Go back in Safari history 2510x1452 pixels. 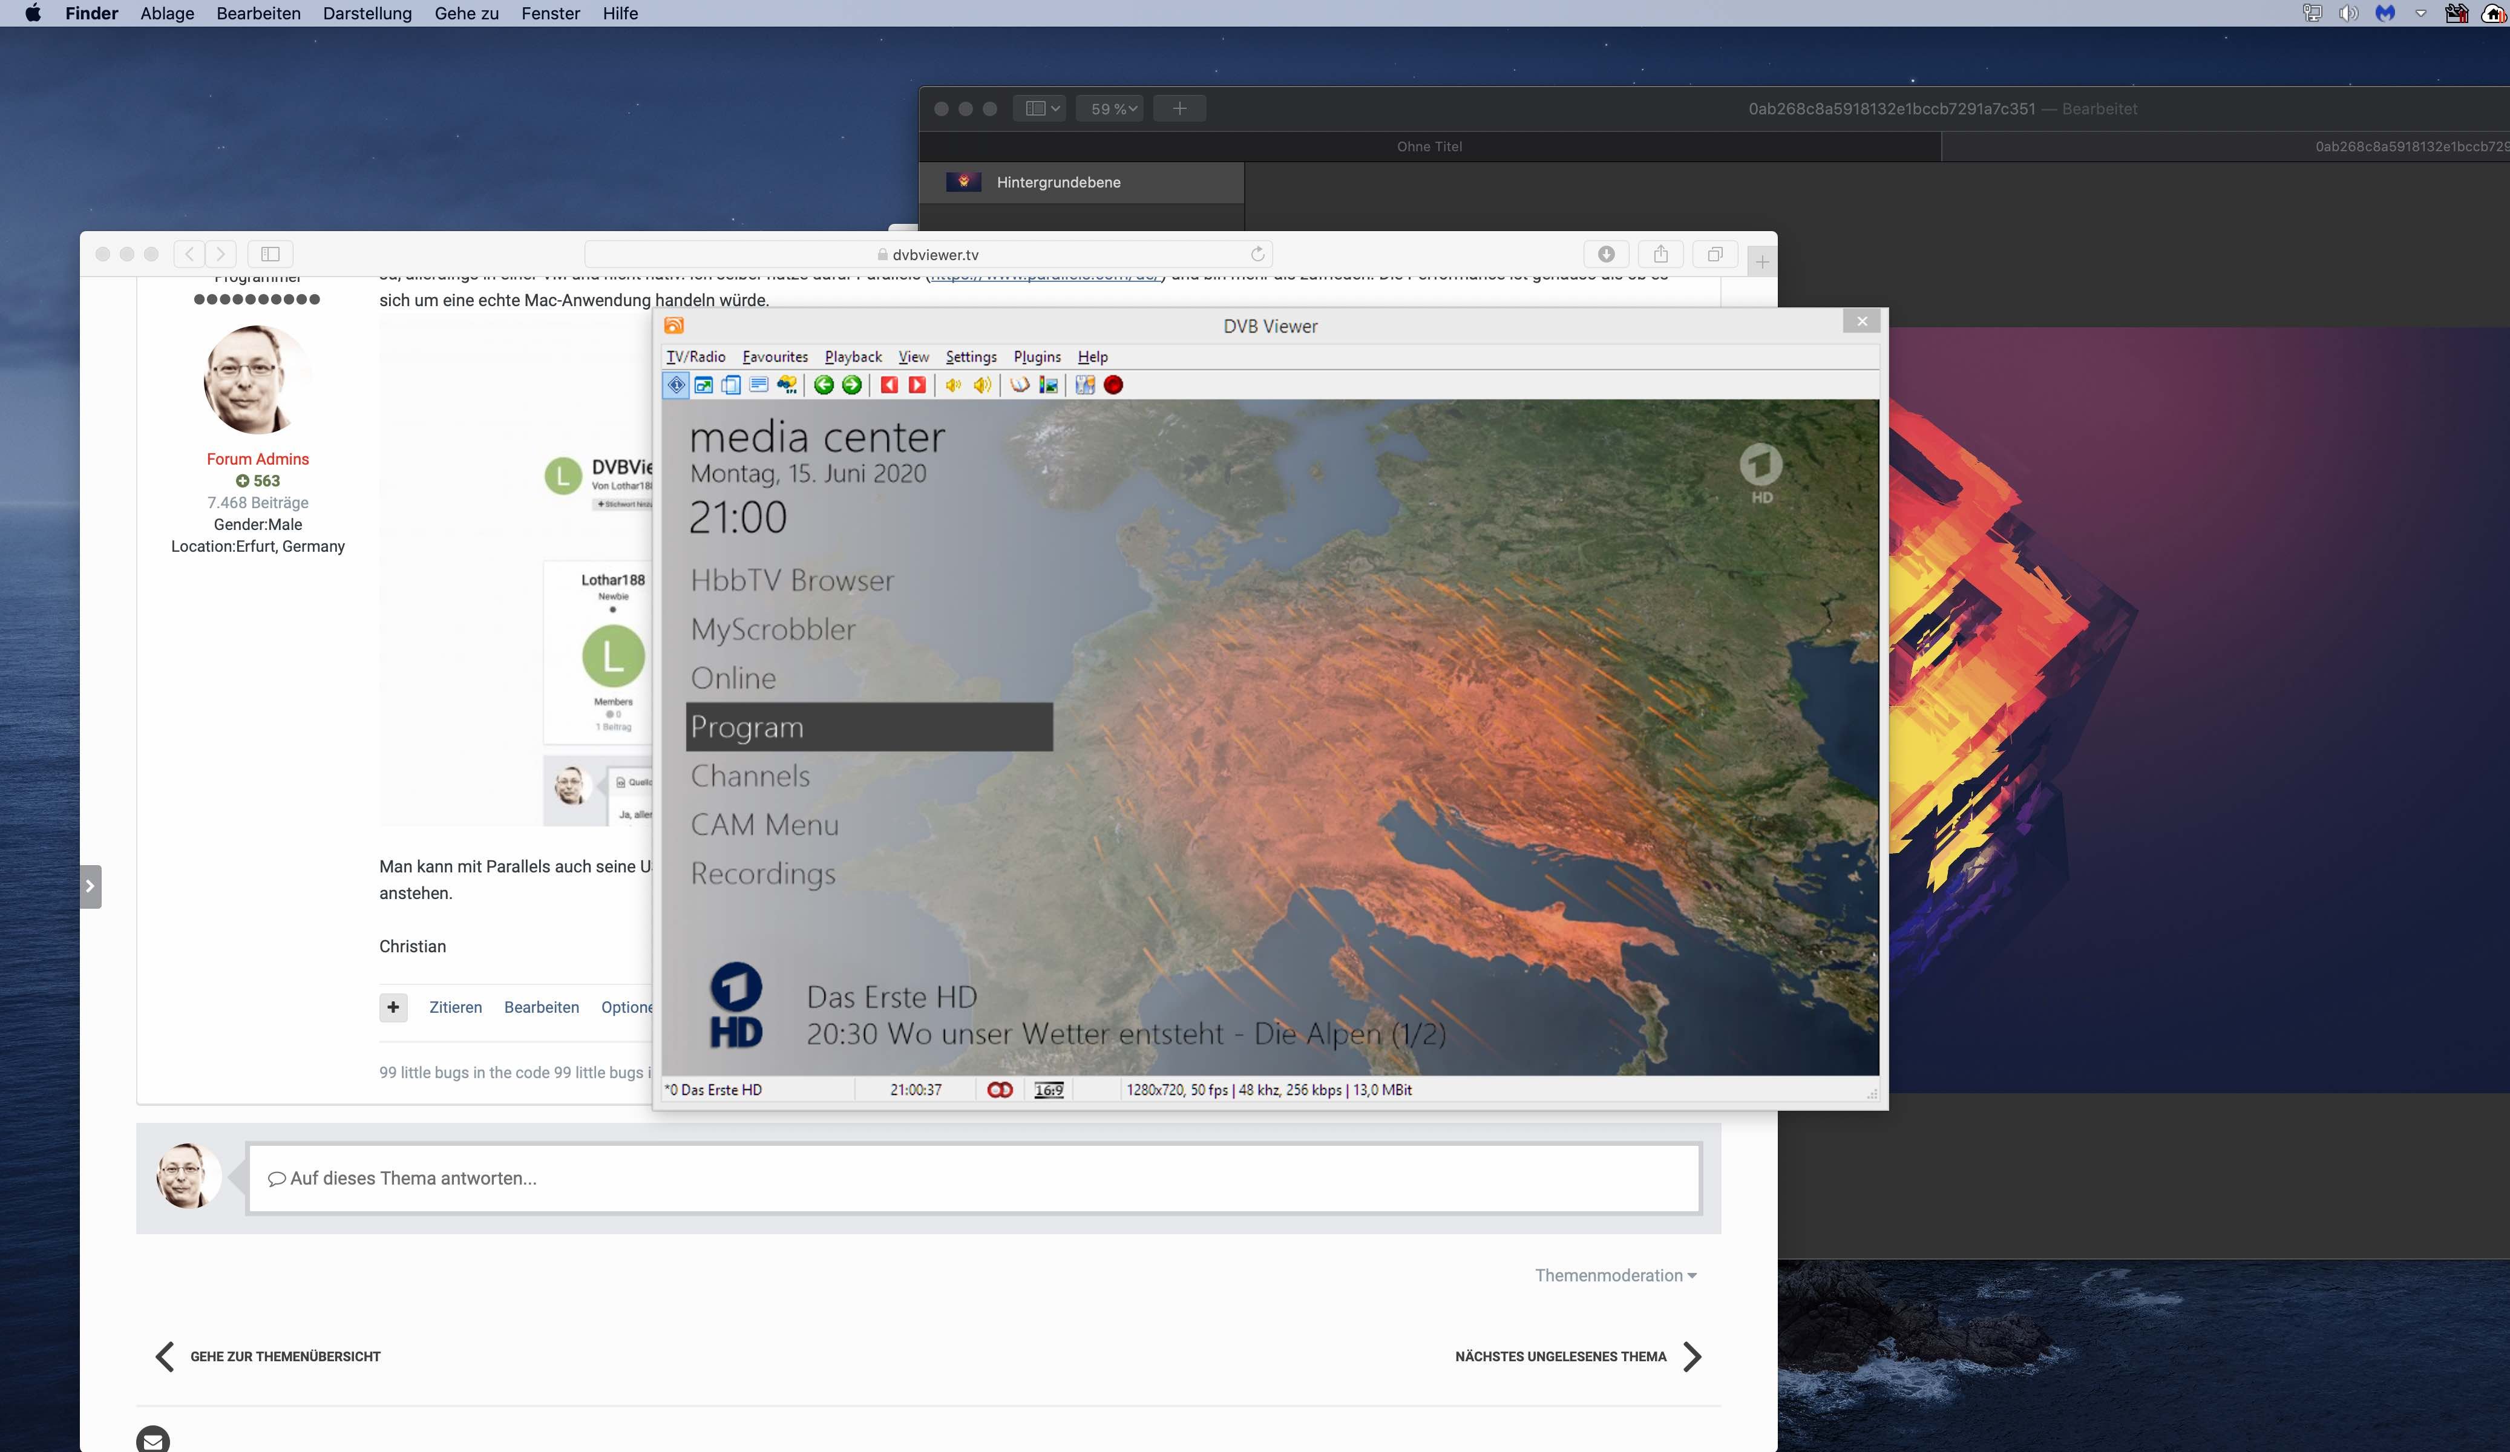coord(189,254)
